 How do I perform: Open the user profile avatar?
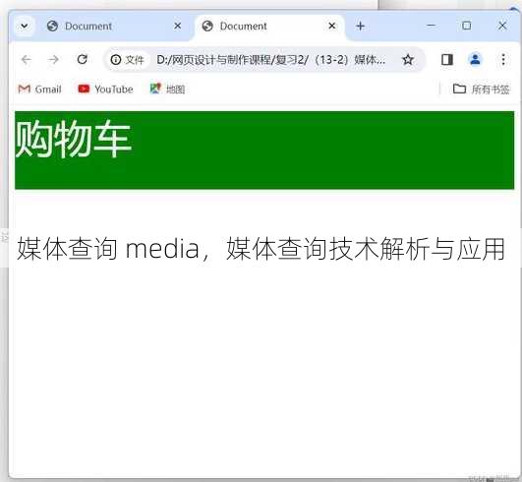pyautogui.click(x=475, y=60)
